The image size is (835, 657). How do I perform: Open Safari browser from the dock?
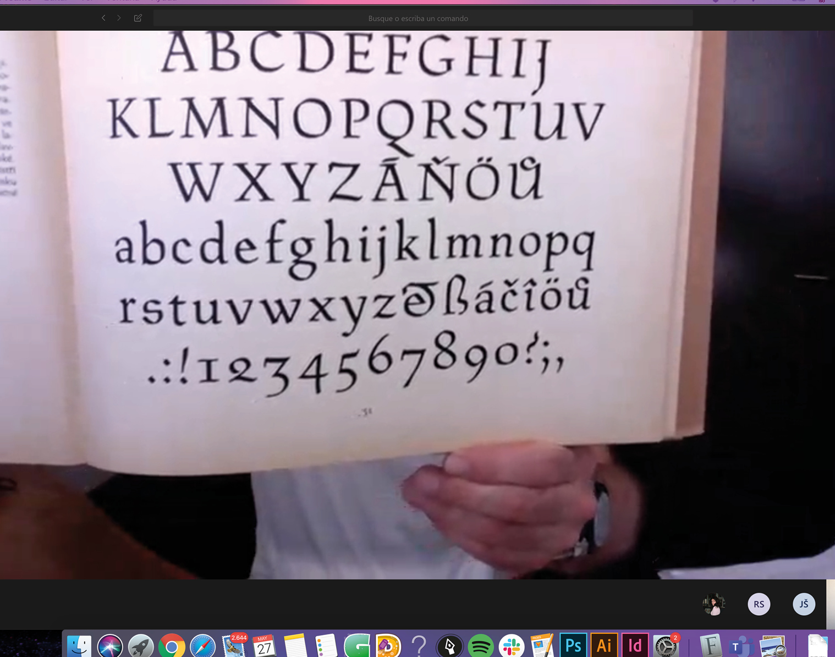tap(202, 646)
